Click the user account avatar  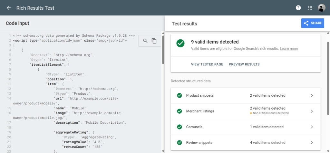[321, 8]
